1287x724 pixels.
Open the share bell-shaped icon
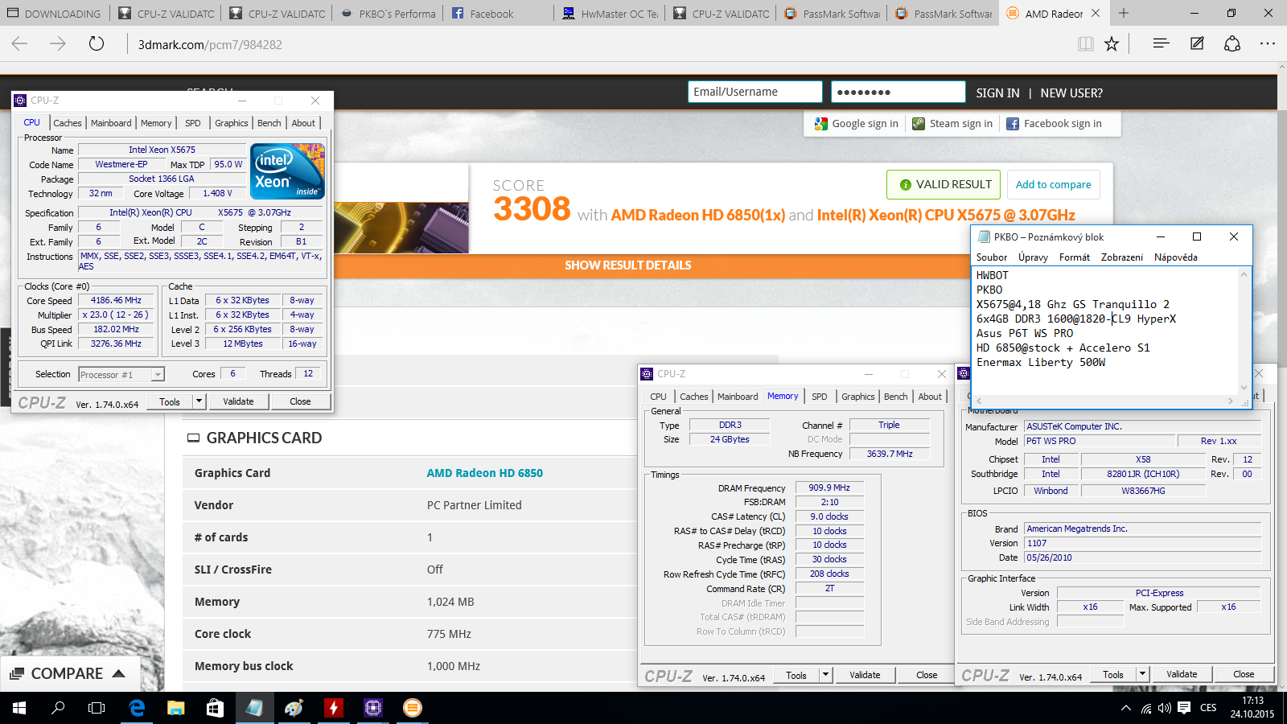tap(1232, 43)
